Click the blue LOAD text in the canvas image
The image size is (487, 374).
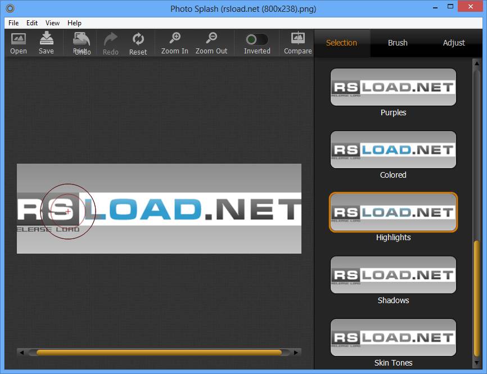coord(143,209)
